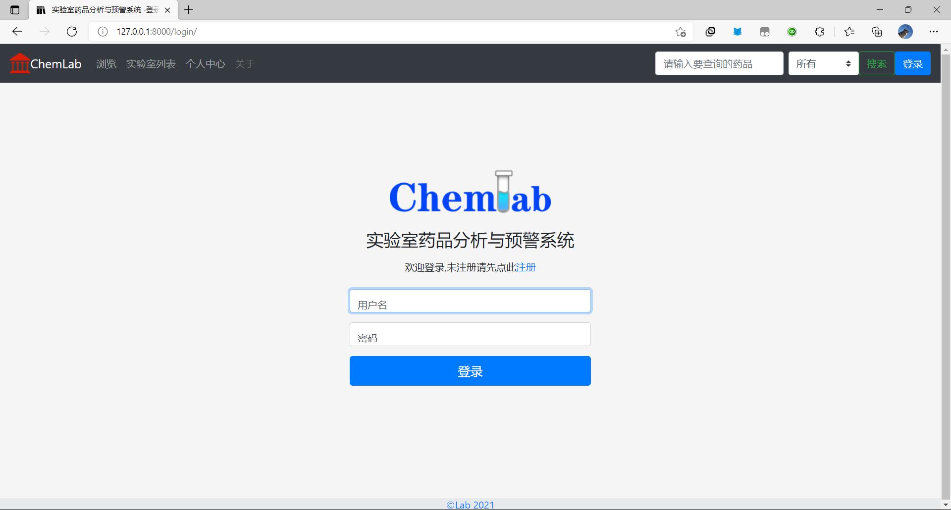The width and height of the screenshot is (951, 510).
Task: Open the Favorites list icon
Action: point(849,32)
